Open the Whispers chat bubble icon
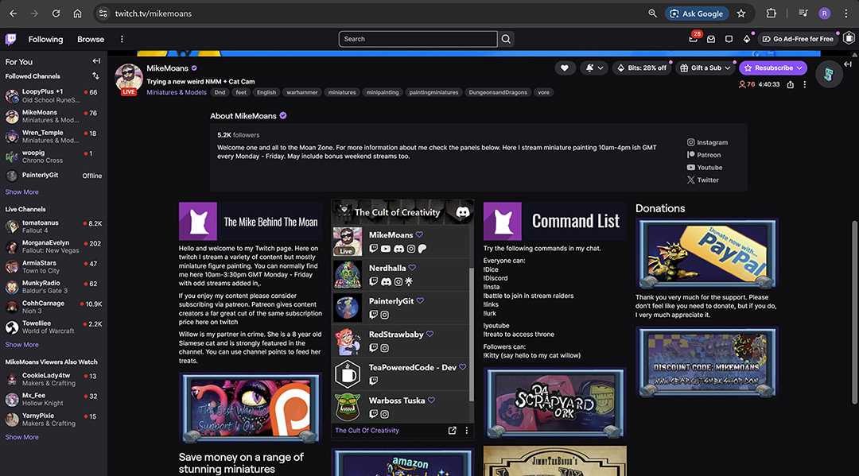This screenshot has height=476, width=859. pyautogui.click(x=729, y=39)
